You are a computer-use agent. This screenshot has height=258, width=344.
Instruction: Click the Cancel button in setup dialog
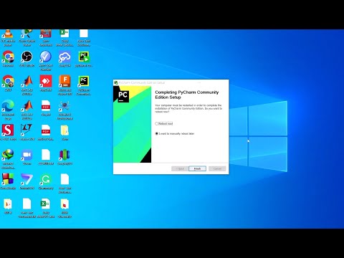point(217,168)
